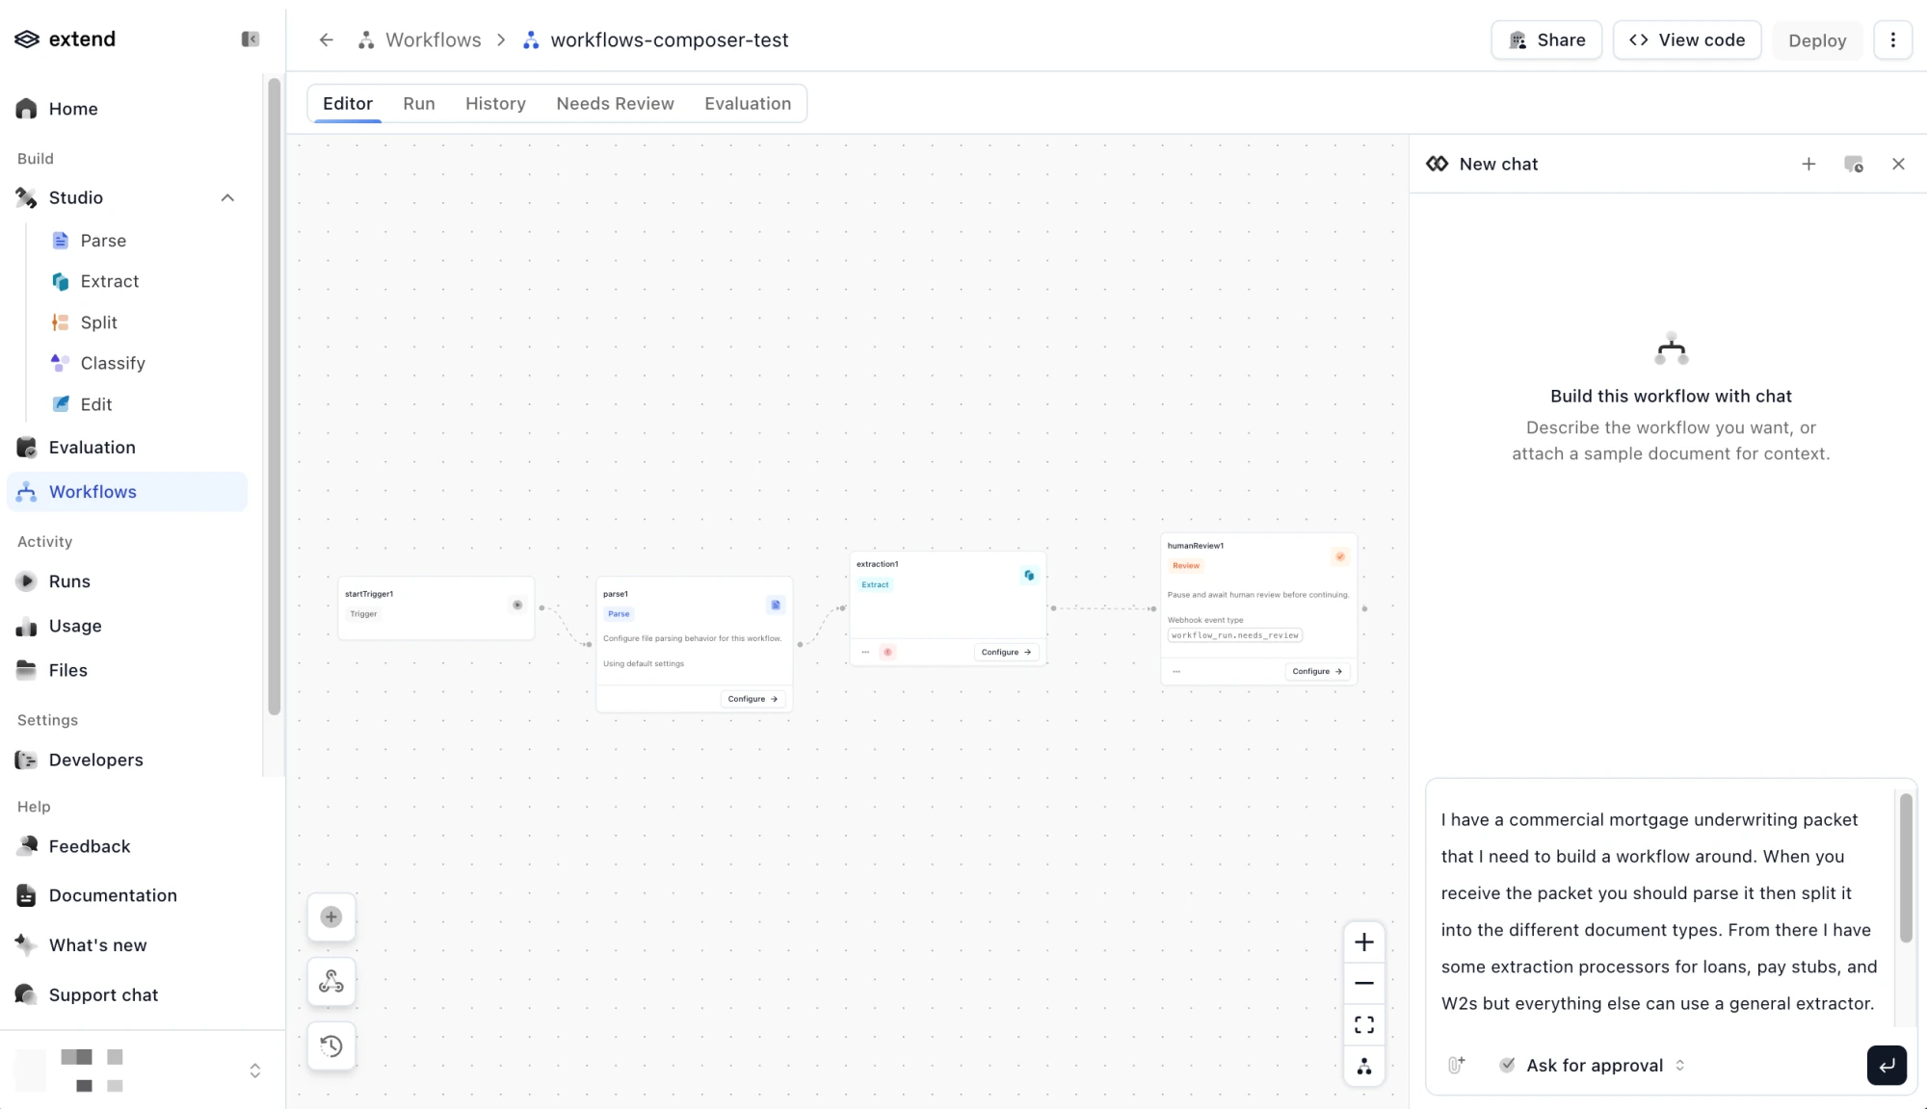Go to Home in sidebar
This screenshot has height=1109, width=1927.
(x=73, y=109)
